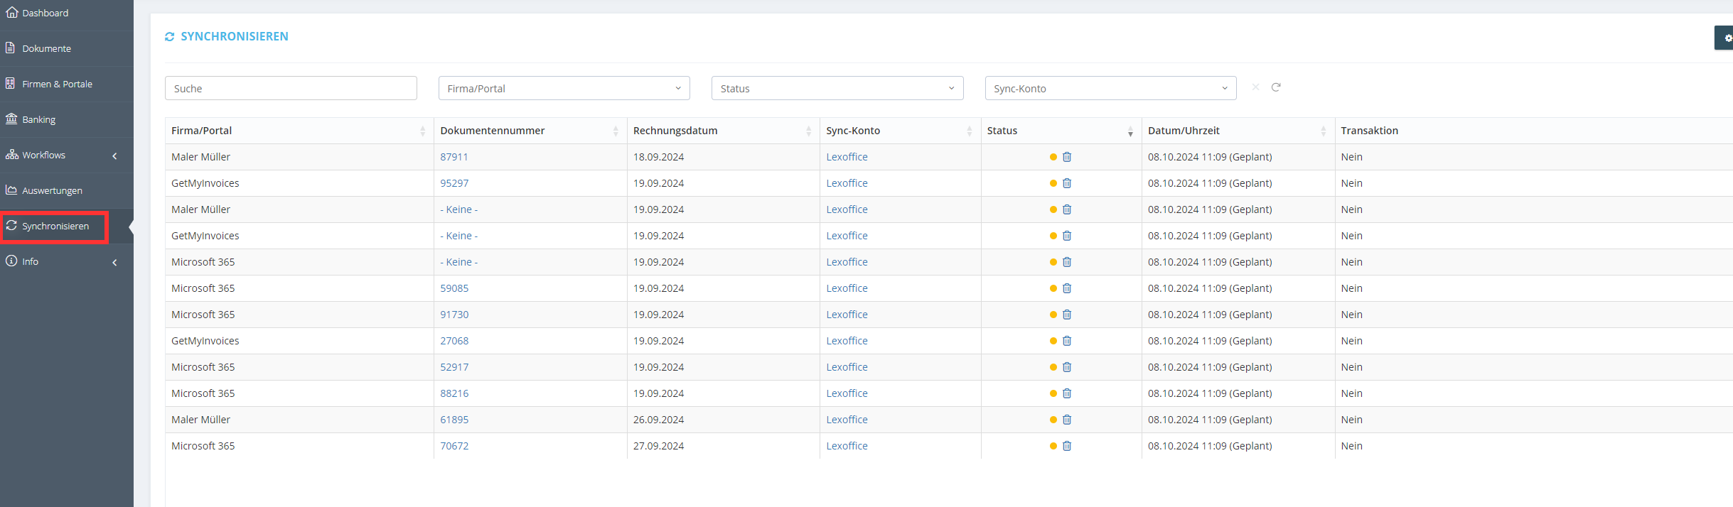1733x507 pixels.
Task: Open Dokumente in sidebar
Action: point(67,48)
